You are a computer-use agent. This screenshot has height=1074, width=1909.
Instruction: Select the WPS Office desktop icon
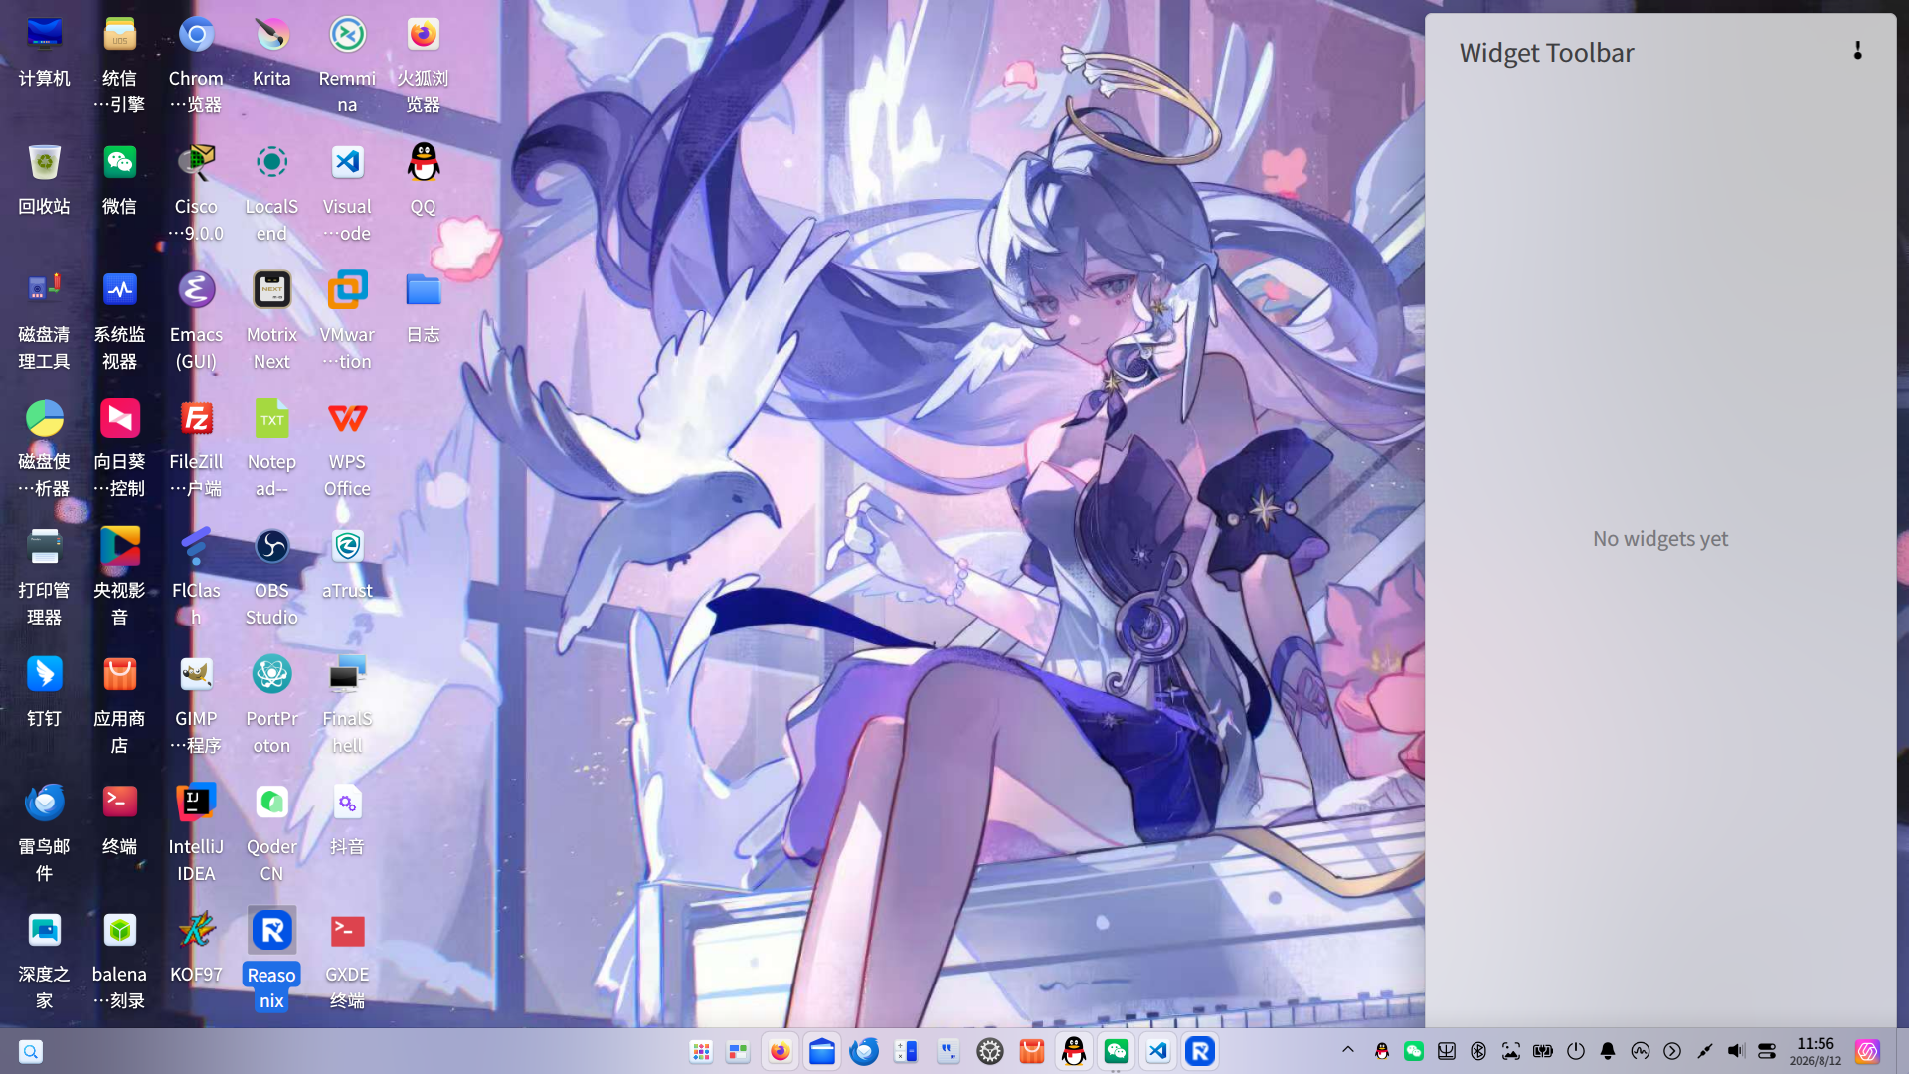(347, 418)
